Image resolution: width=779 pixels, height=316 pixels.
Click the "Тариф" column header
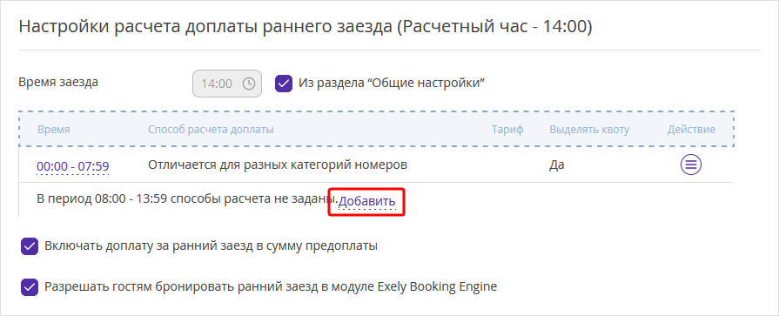pos(507,130)
